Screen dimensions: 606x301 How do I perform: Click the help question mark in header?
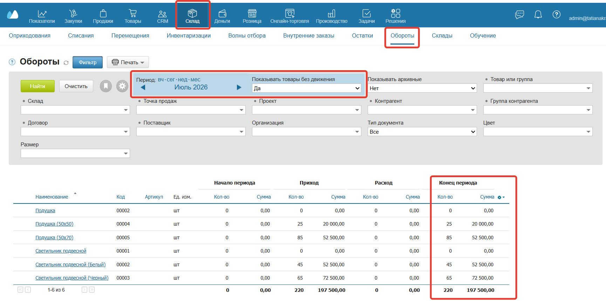point(557,14)
